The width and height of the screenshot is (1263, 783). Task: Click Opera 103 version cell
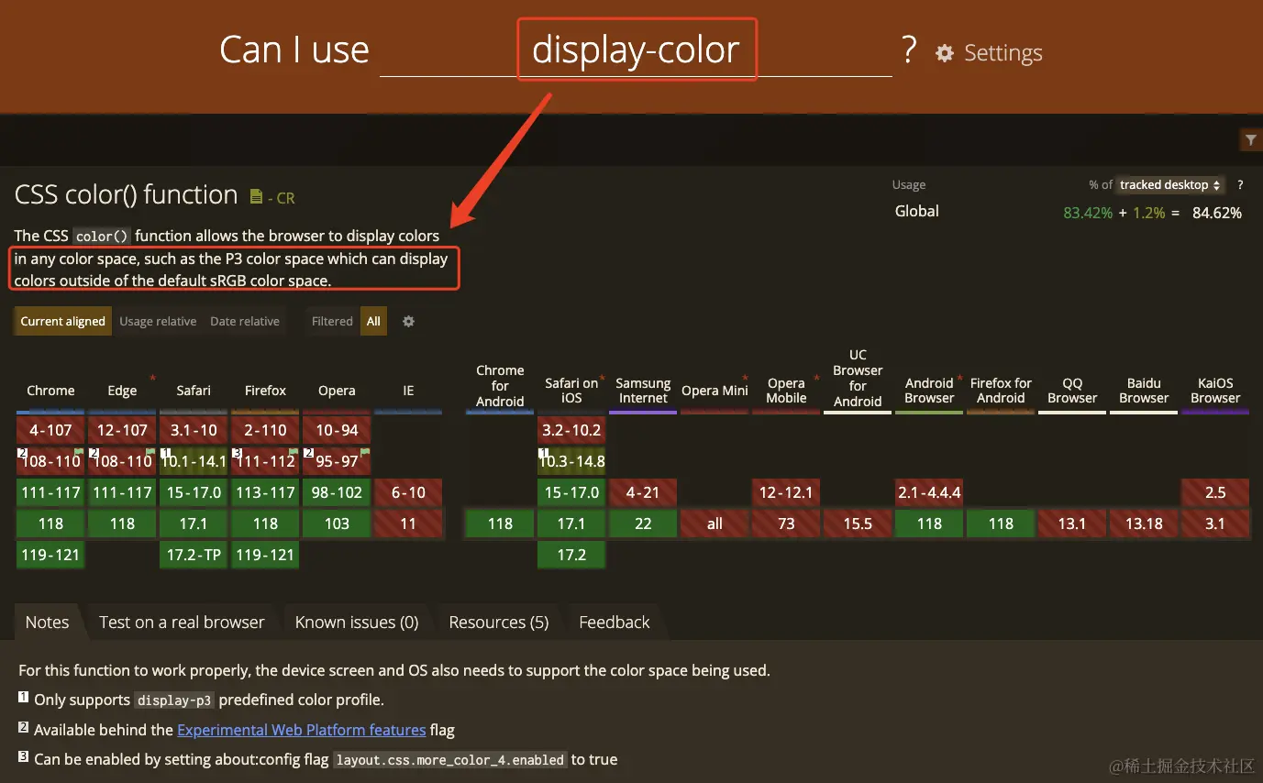coord(337,524)
